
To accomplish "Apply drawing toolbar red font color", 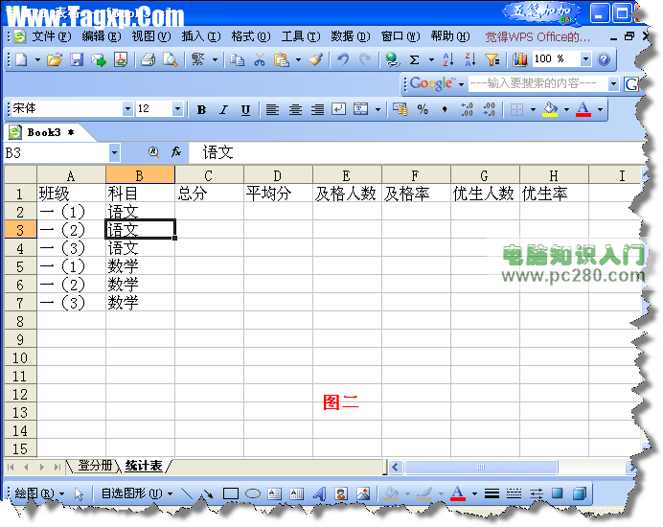I will click(x=458, y=493).
